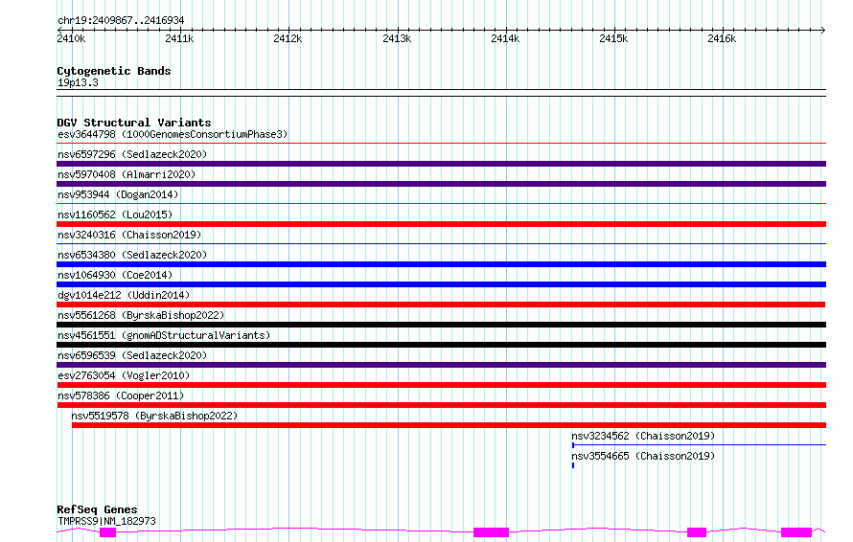Open variant nsv5519578 (ByrskaBishop2022)
The image size is (853, 542).
click(x=154, y=416)
